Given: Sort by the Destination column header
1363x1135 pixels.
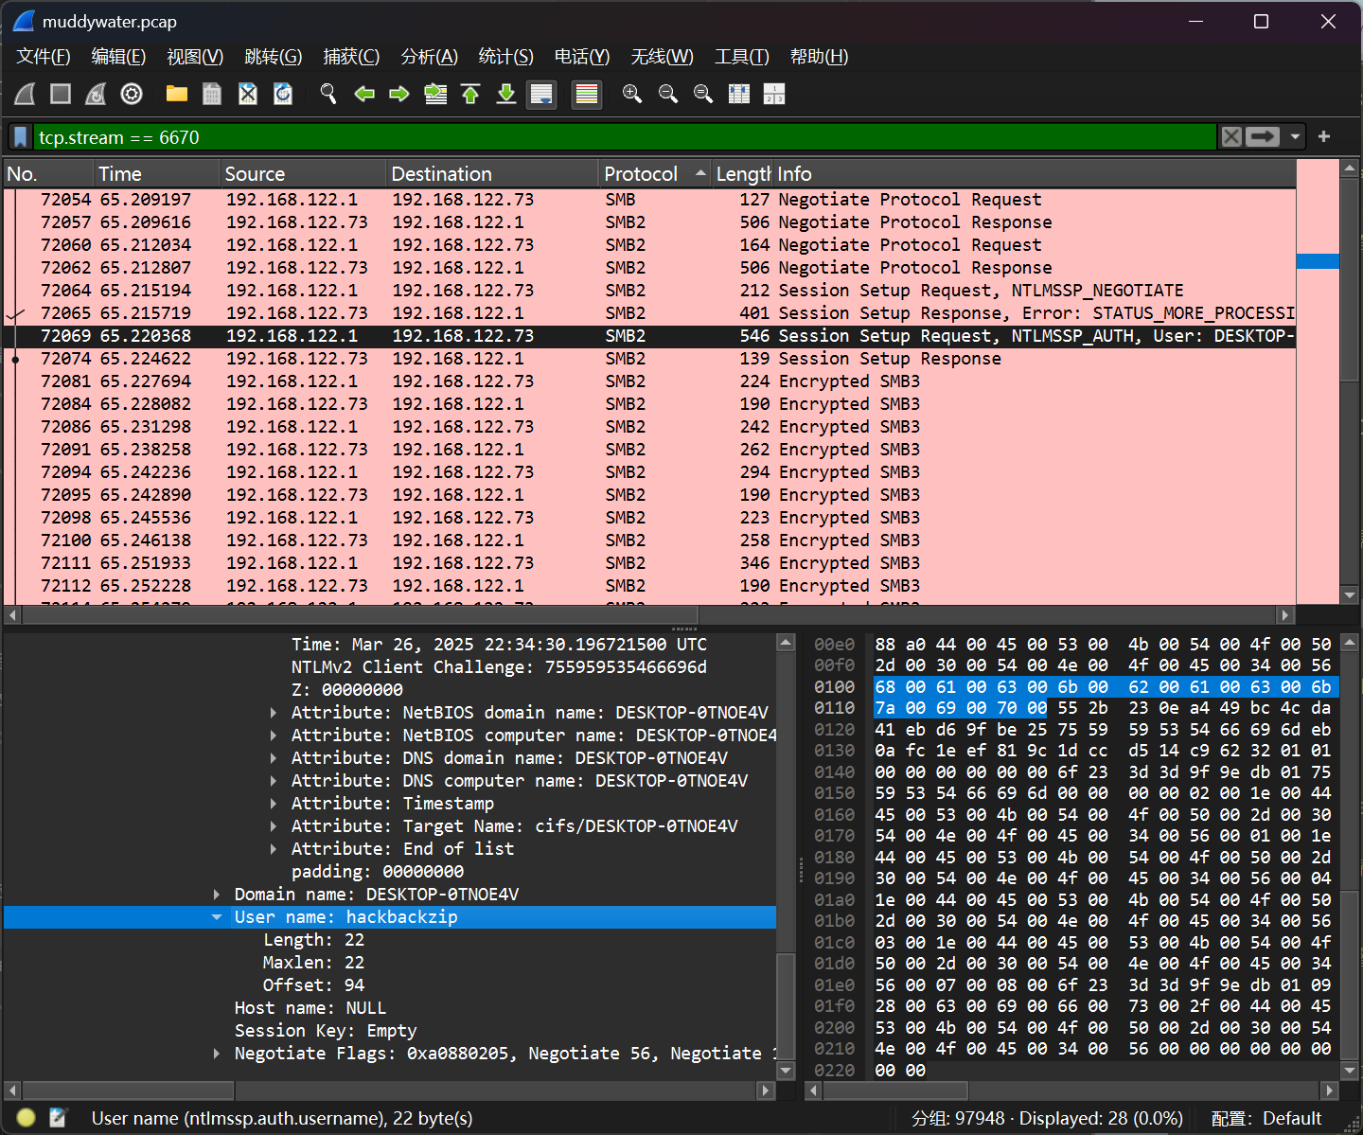Looking at the screenshot, I should coord(492,174).
